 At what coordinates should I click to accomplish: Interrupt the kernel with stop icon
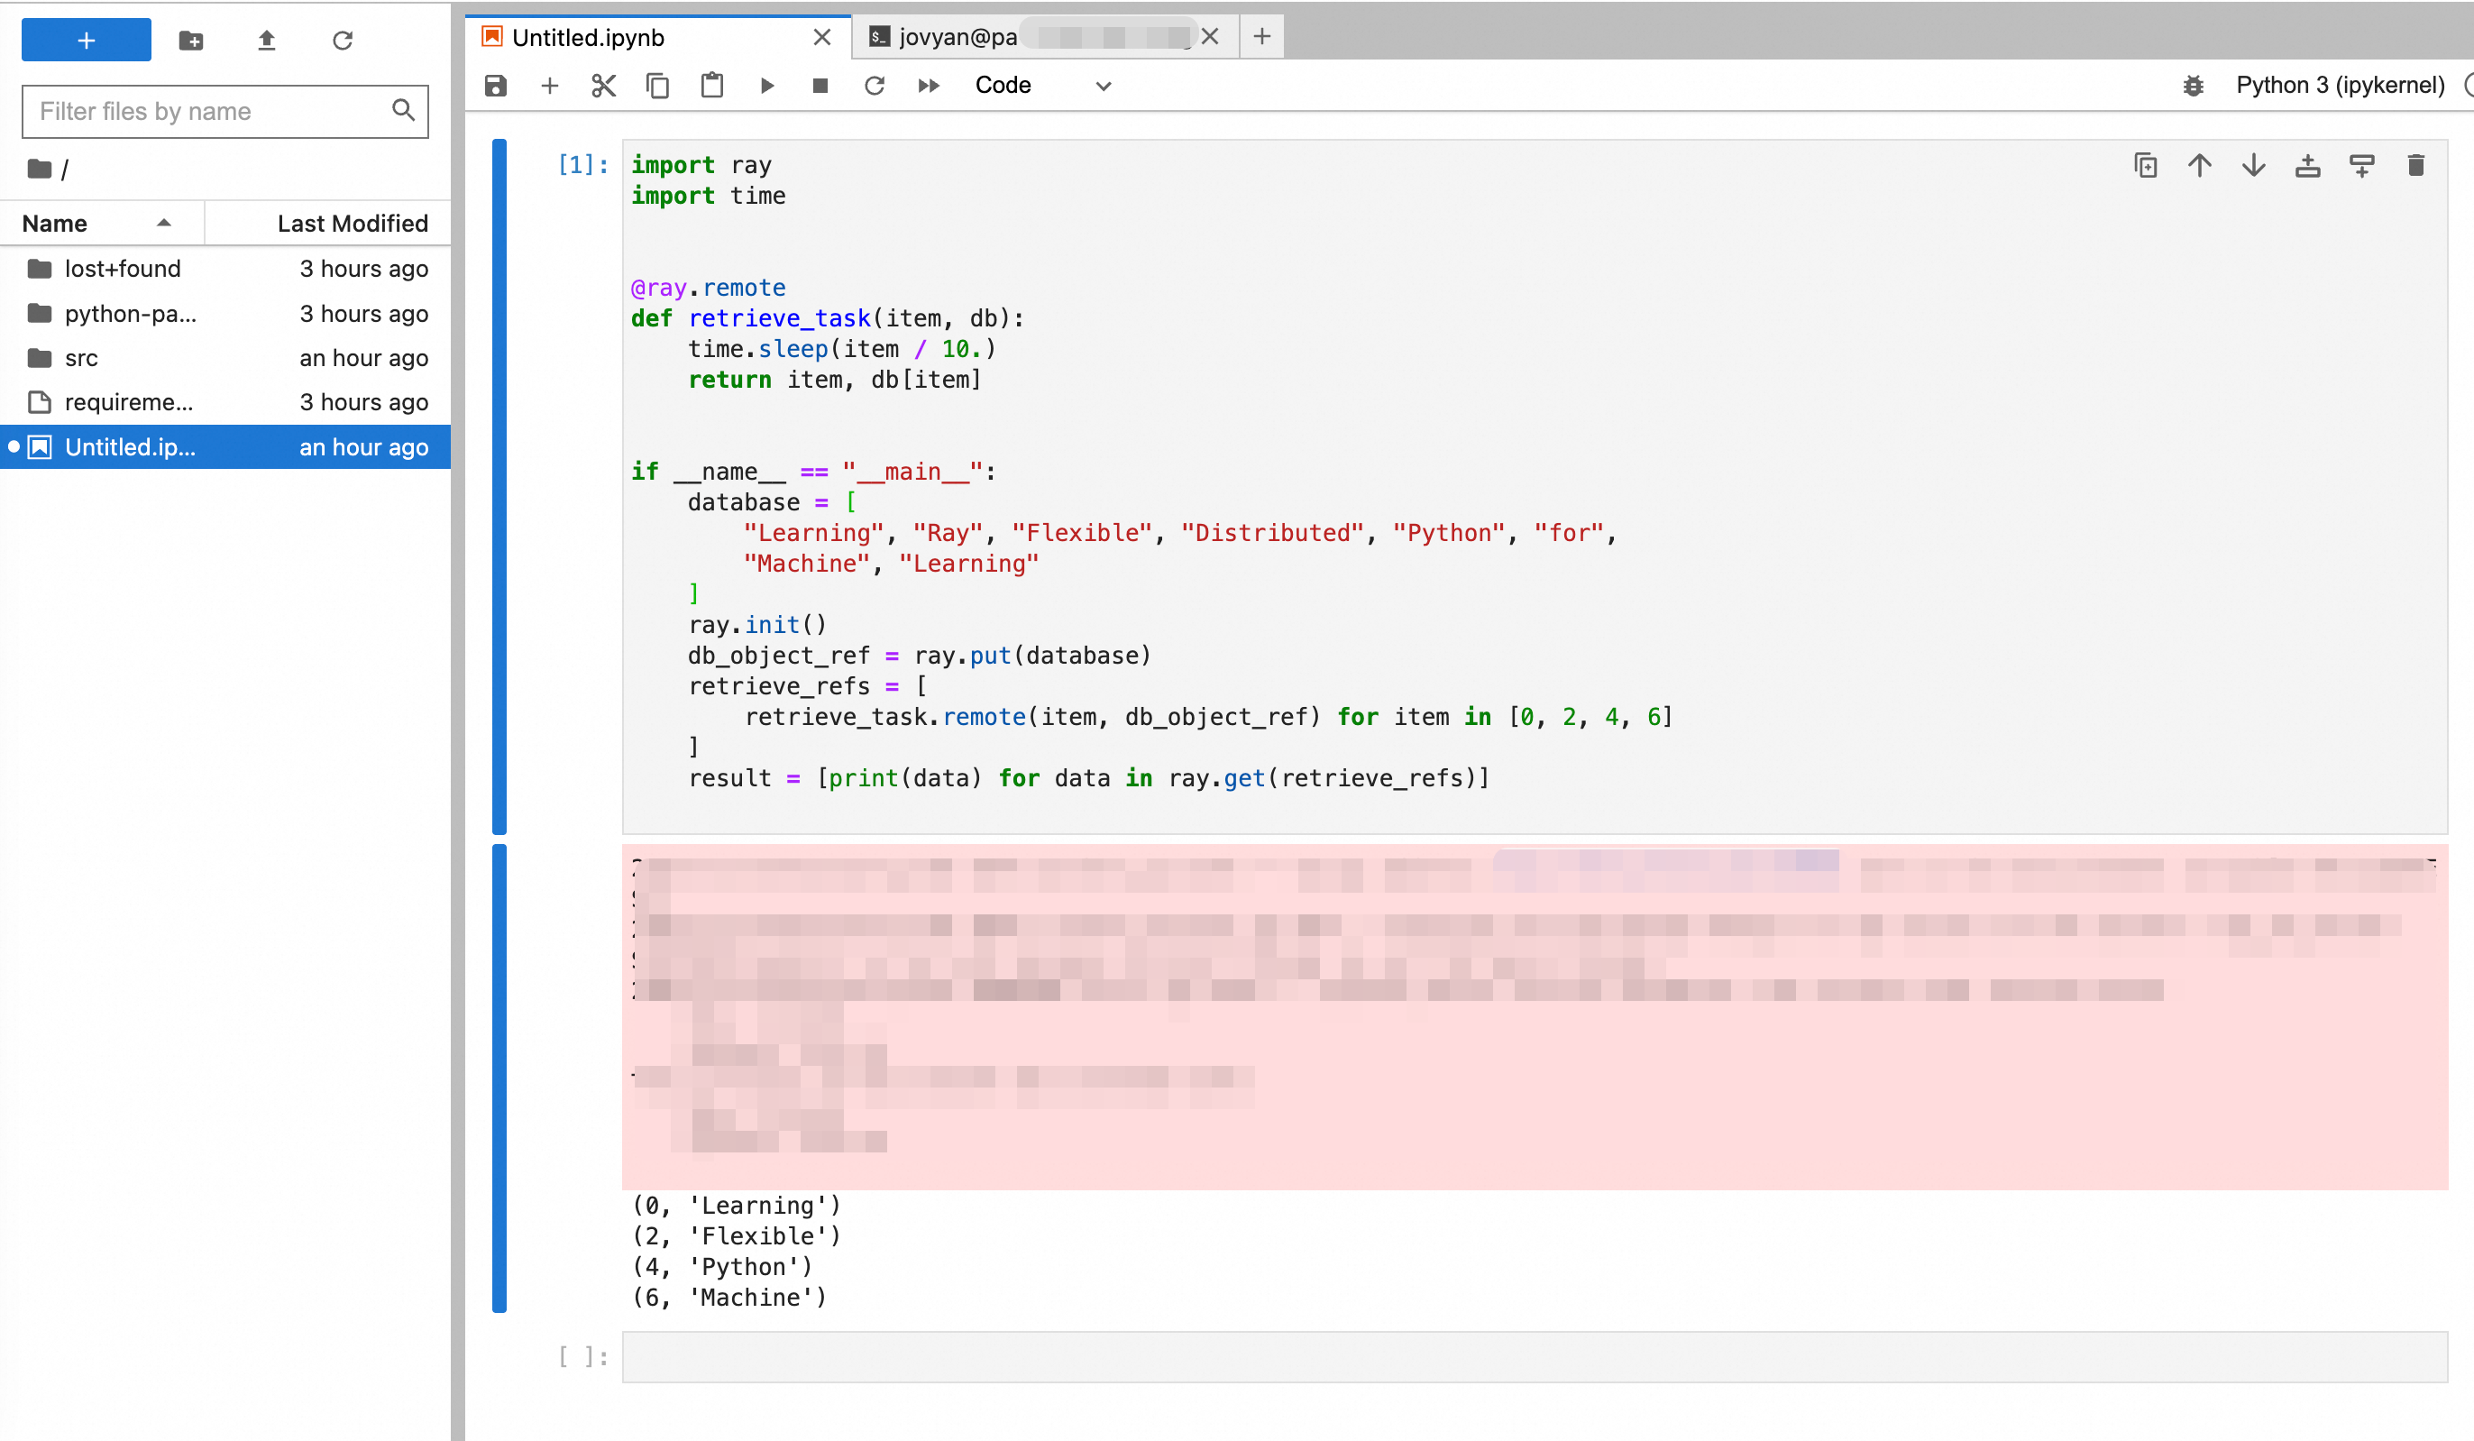click(820, 86)
